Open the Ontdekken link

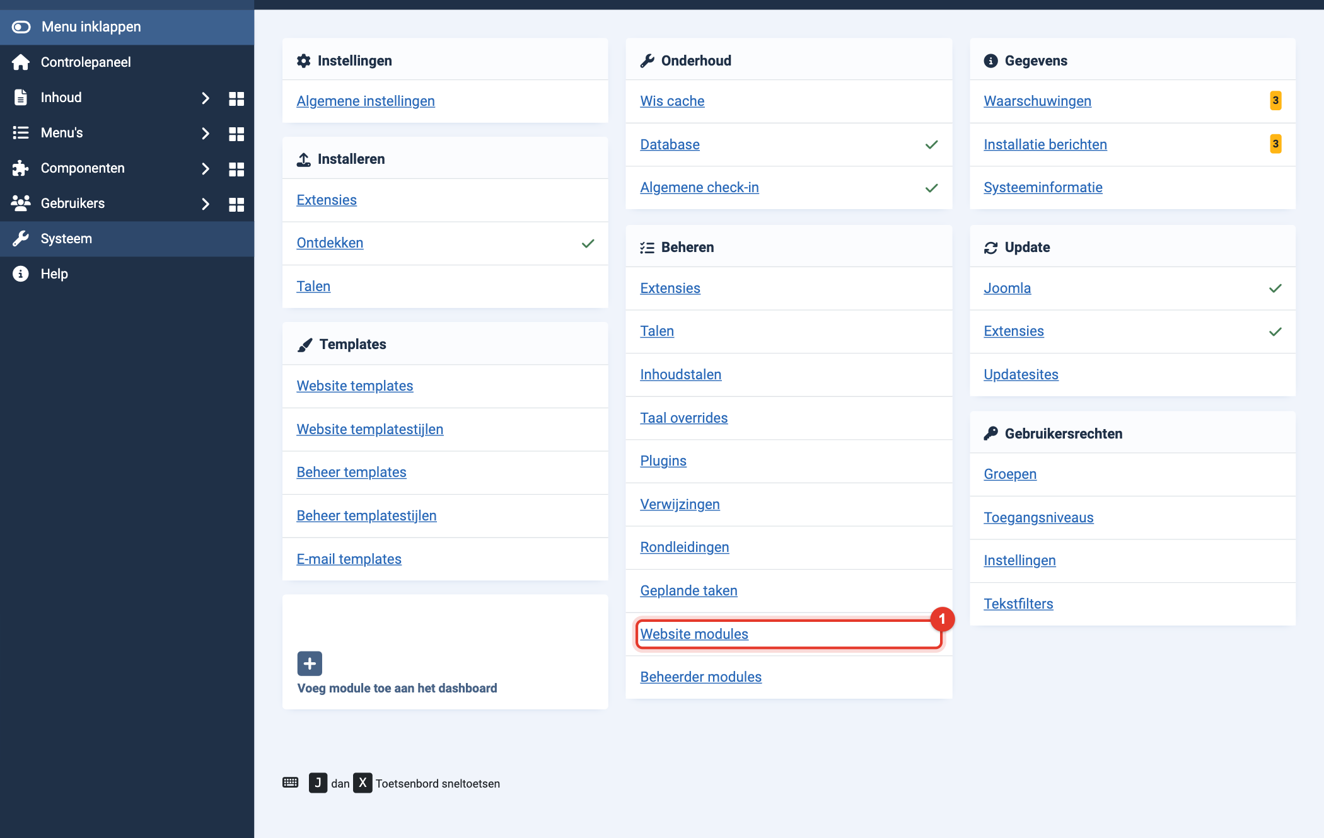[330, 243]
